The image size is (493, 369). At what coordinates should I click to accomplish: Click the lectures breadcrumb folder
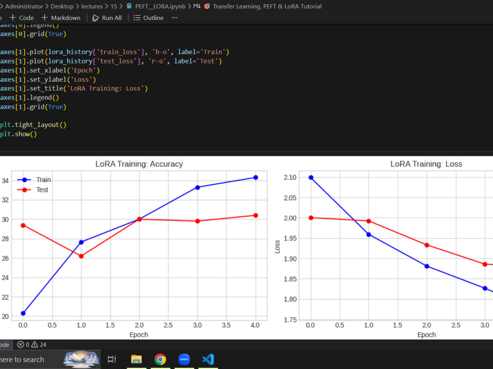[92, 6]
